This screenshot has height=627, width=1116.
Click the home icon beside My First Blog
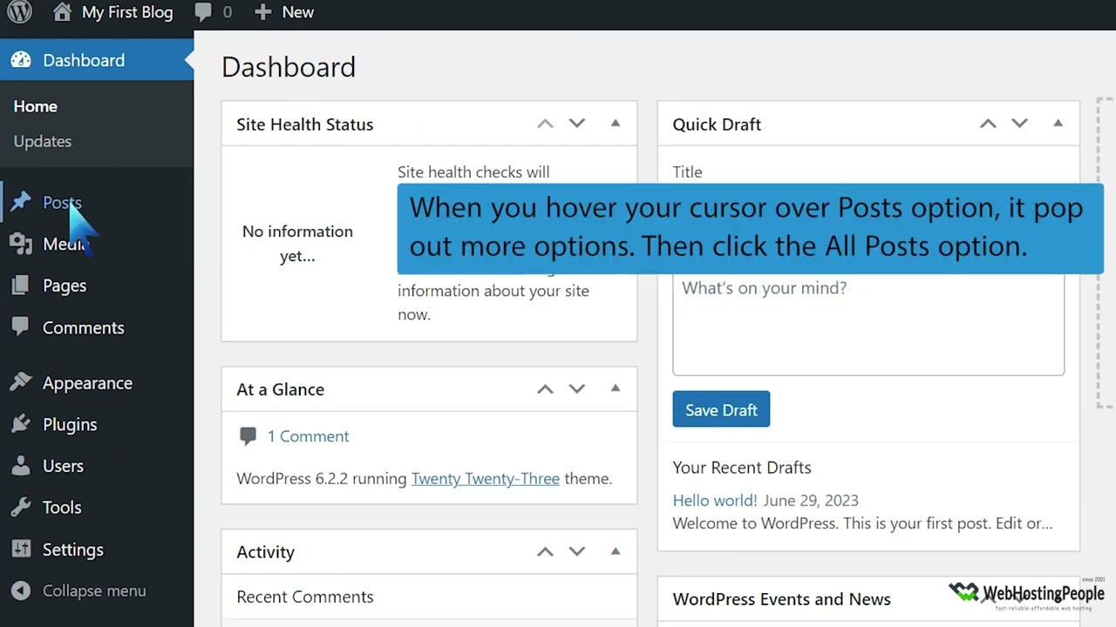click(x=62, y=12)
